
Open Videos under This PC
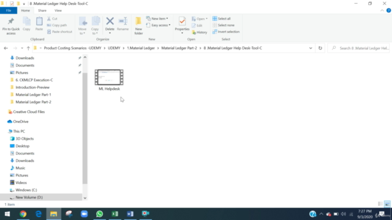click(x=21, y=183)
